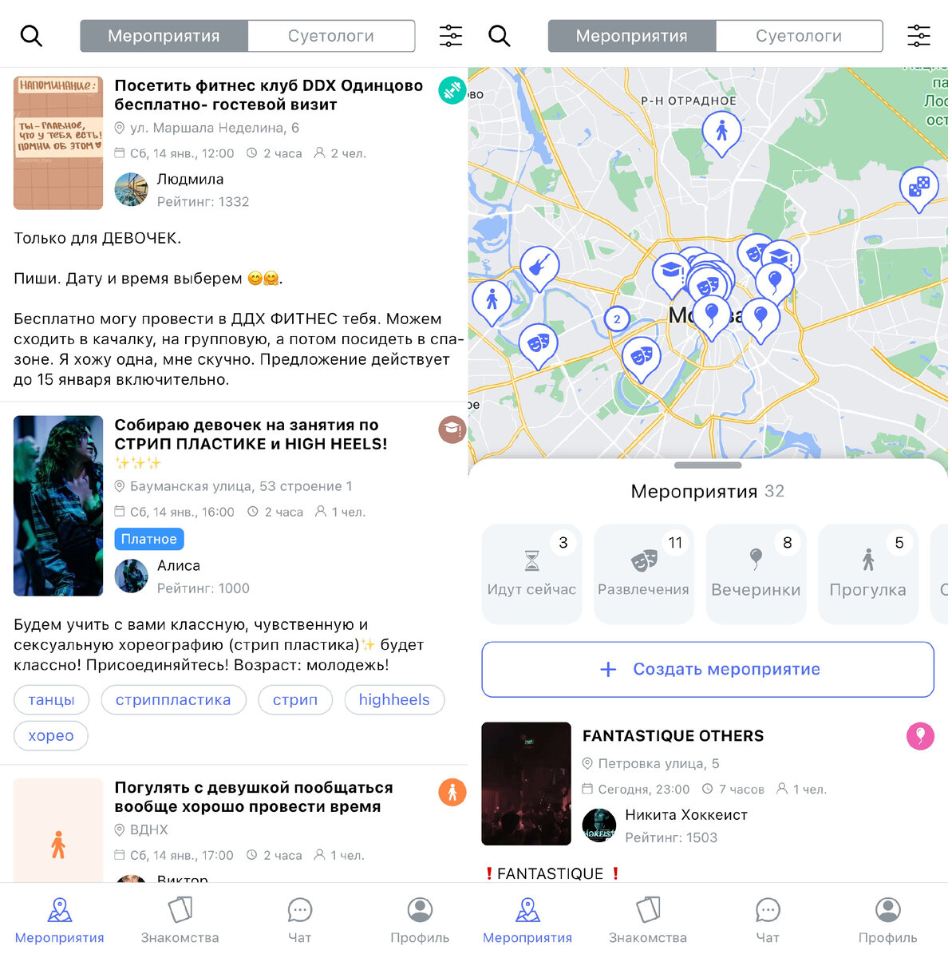The height and width of the screenshot is (958, 948).
Task: Select the left Мероприятия segment
Action: [164, 36]
